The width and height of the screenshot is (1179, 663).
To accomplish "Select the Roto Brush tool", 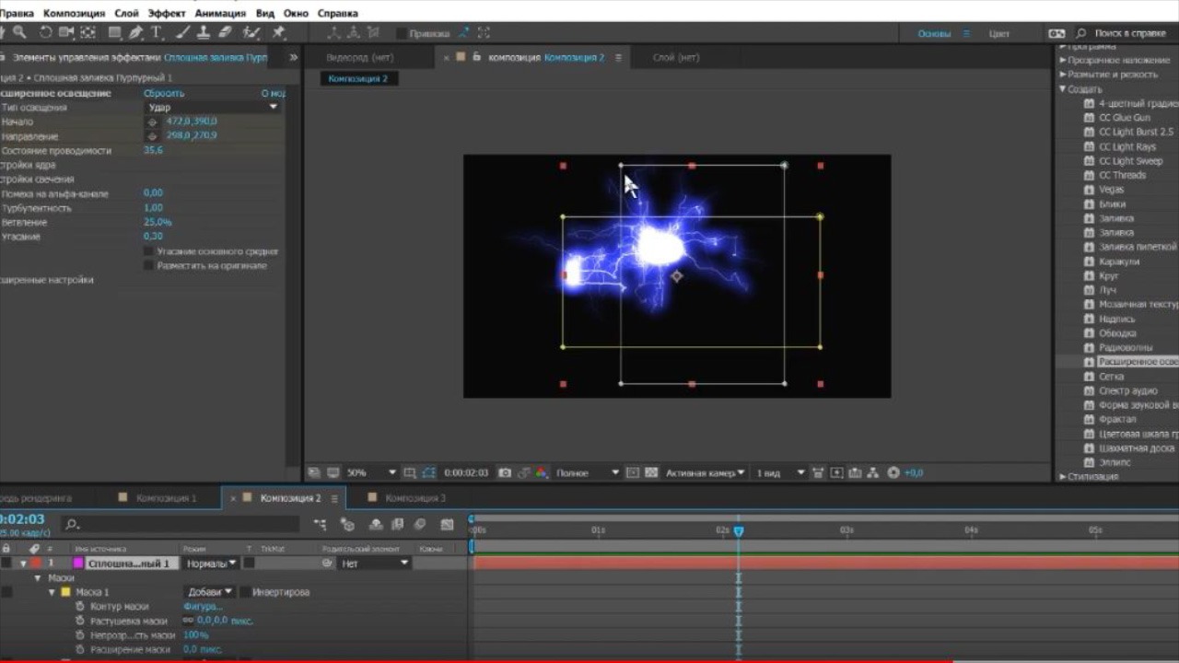I will (251, 32).
